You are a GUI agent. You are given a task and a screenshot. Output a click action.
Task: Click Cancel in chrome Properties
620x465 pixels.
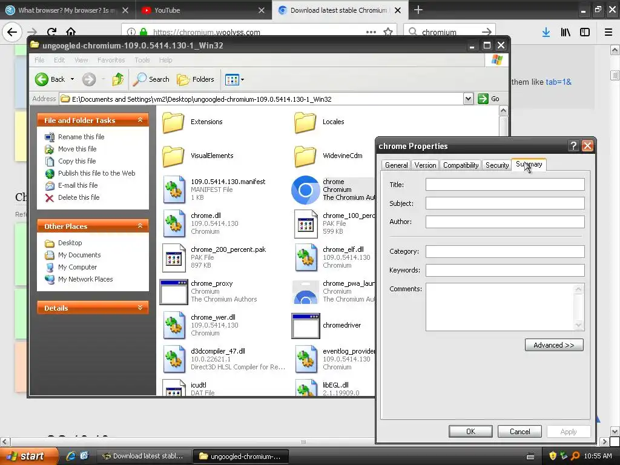[x=519, y=431]
